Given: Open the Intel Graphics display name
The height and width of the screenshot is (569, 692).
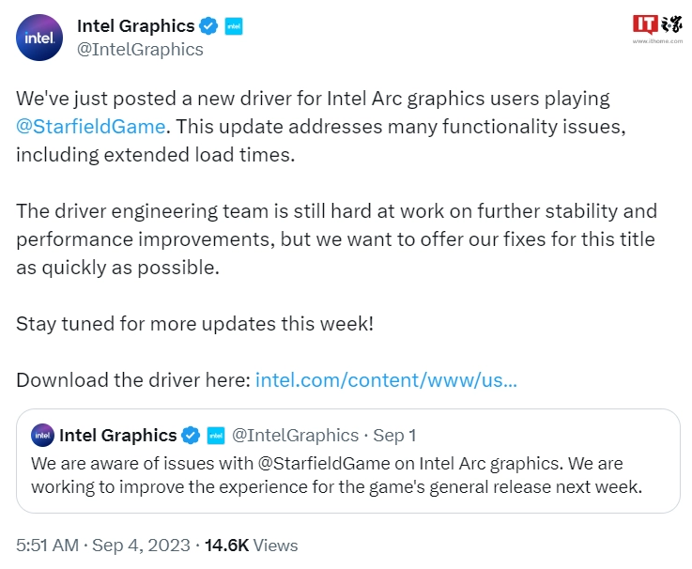Looking at the screenshot, I should point(135,26).
